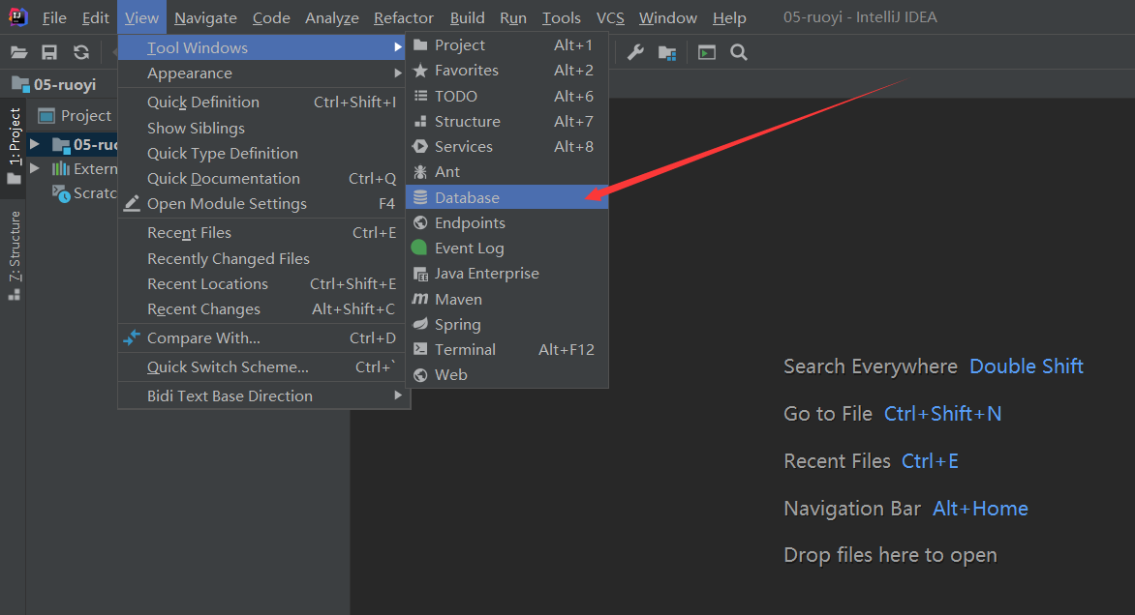Click the Search Everywhere magnifier icon

(738, 52)
